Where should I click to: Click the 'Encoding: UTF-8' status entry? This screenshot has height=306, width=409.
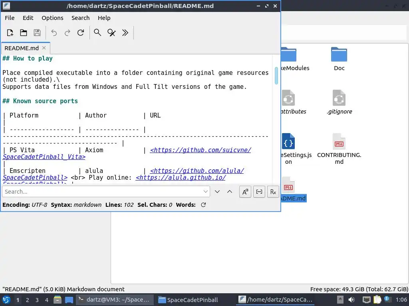point(25,205)
